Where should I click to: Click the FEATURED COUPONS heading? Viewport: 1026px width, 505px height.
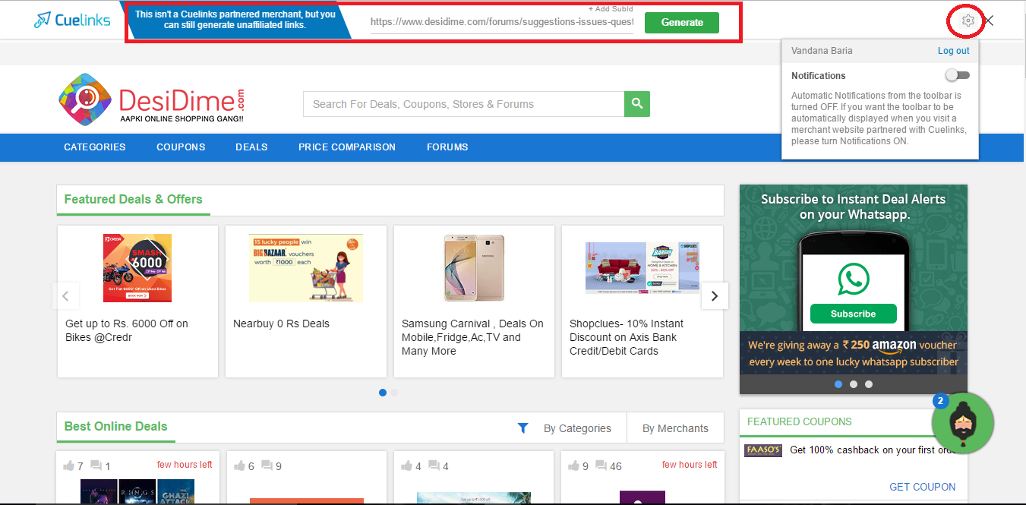pyautogui.click(x=800, y=421)
